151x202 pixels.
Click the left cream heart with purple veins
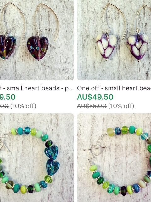pyautogui.click(x=106, y=47)
